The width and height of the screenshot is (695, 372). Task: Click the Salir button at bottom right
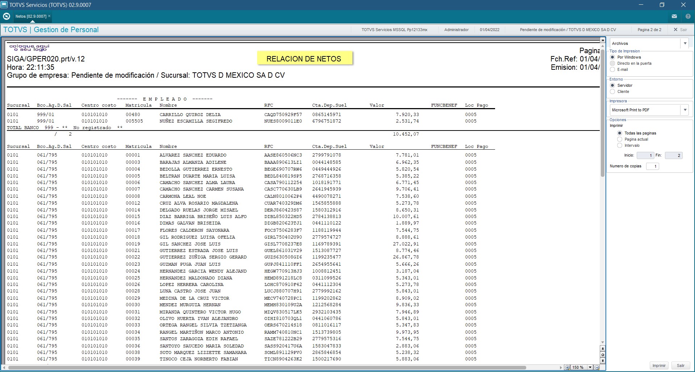(x=681, y=365)
